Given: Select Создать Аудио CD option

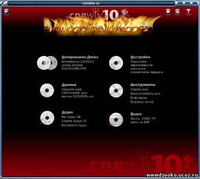Looking at the screenshot, I should point(74,121).
